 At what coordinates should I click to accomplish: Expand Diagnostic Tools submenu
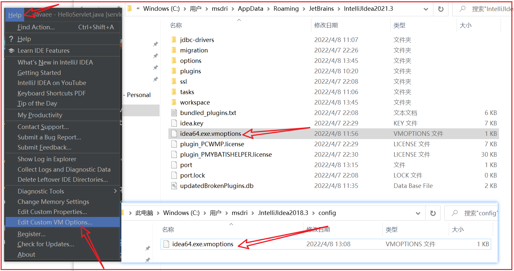[63, 191]
